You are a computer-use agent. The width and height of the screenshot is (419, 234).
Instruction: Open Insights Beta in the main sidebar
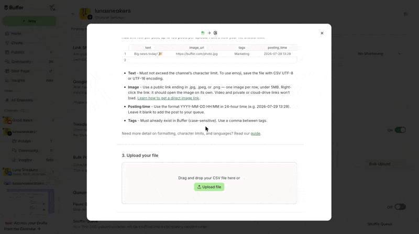pos(29,80)
